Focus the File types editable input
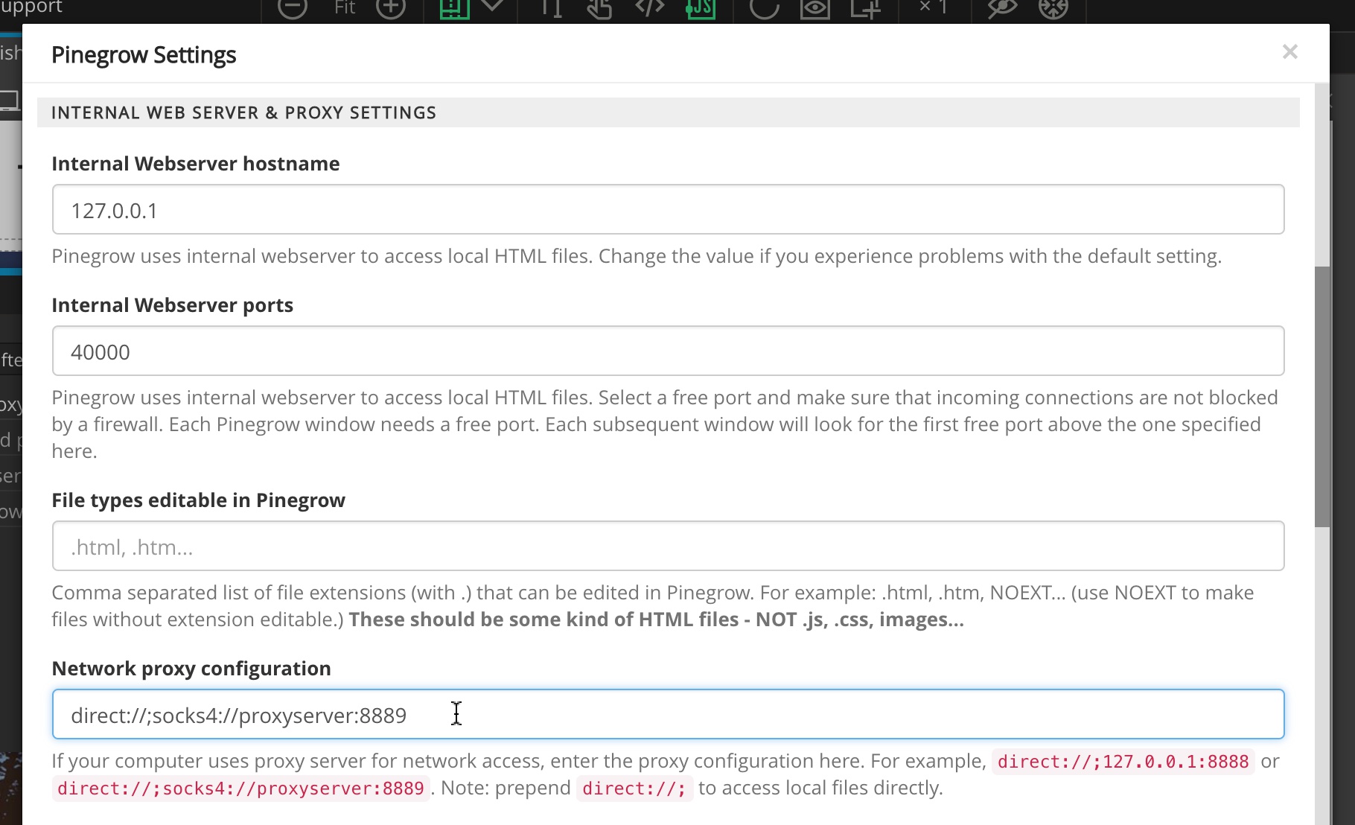 tap(668, 546)
